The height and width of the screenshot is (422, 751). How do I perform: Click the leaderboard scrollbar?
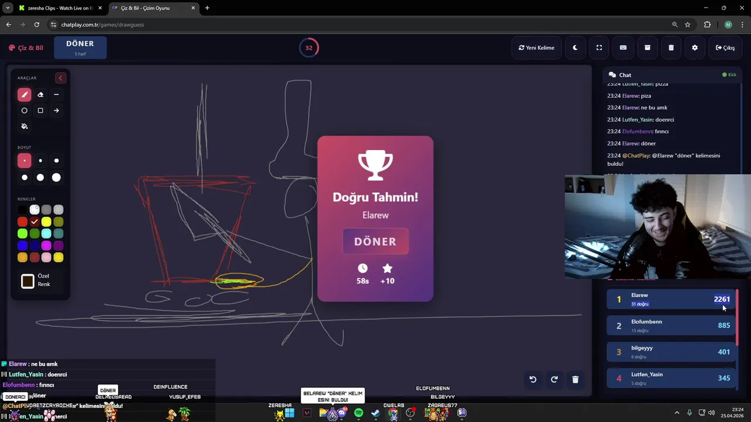737,316
